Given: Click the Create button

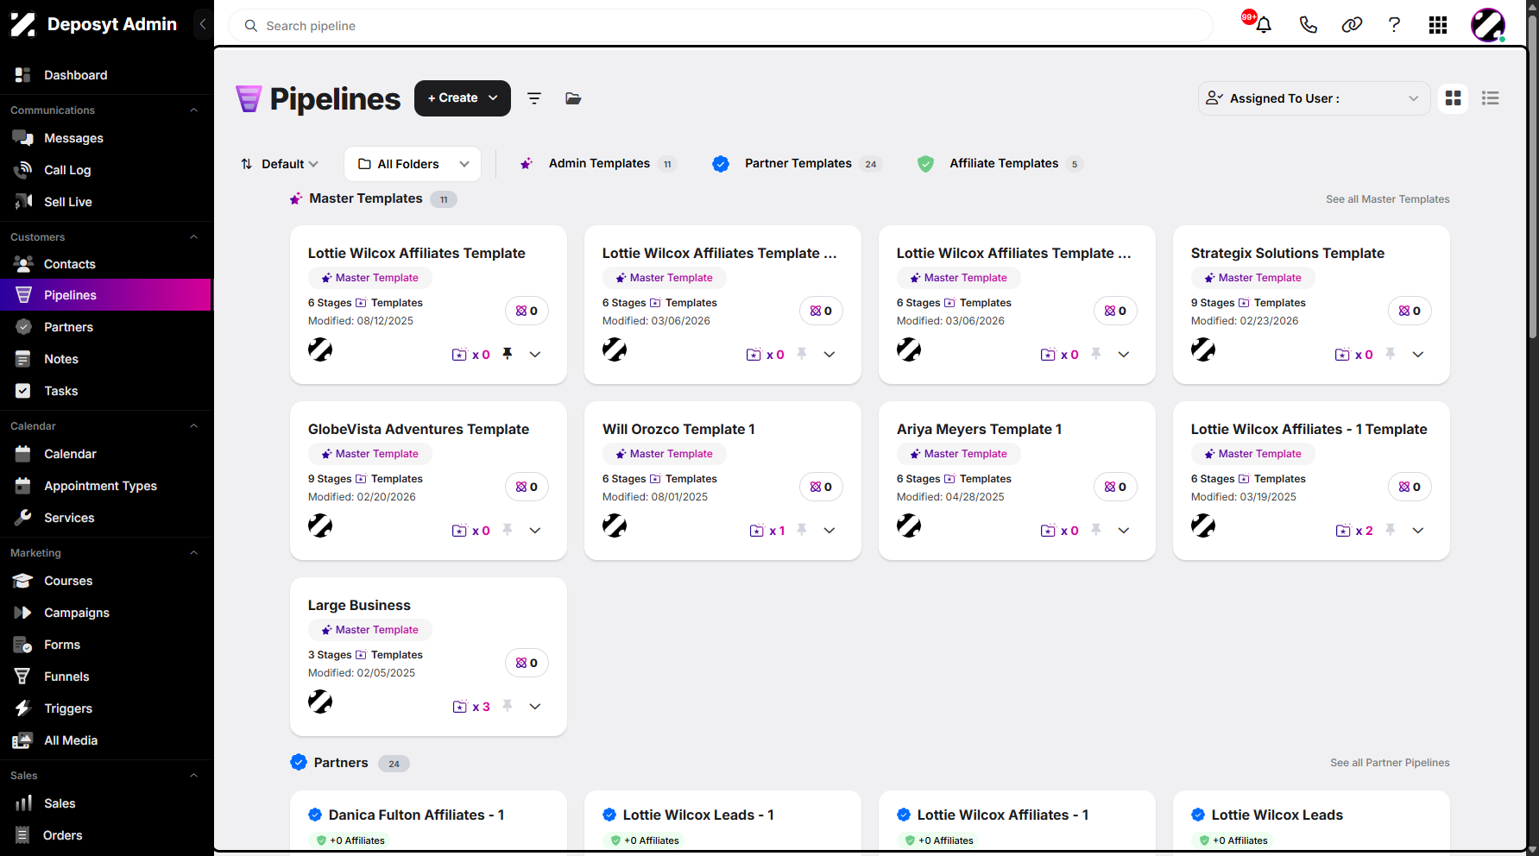Looking at the screenshot, I should click(x=463, y=98).
